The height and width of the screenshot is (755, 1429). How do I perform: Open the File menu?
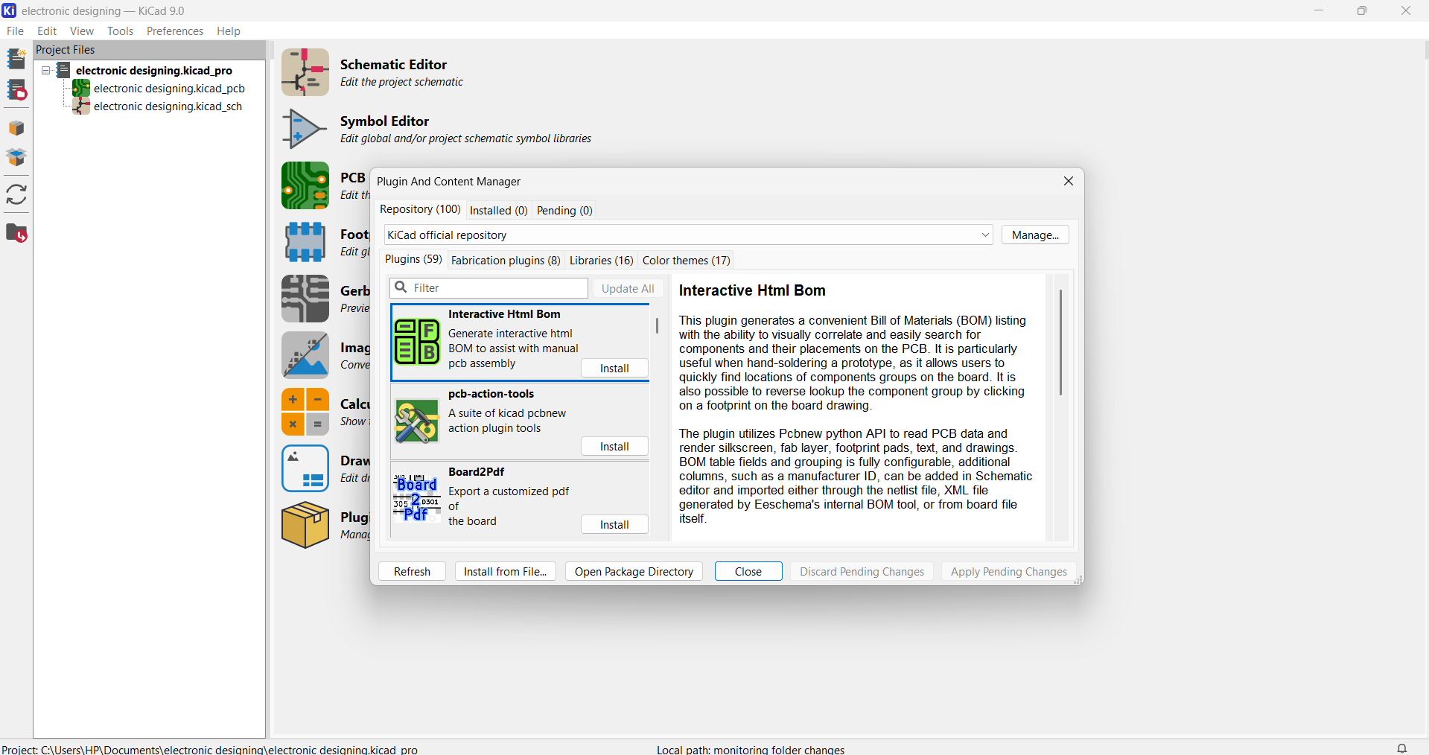coord(15,31)
